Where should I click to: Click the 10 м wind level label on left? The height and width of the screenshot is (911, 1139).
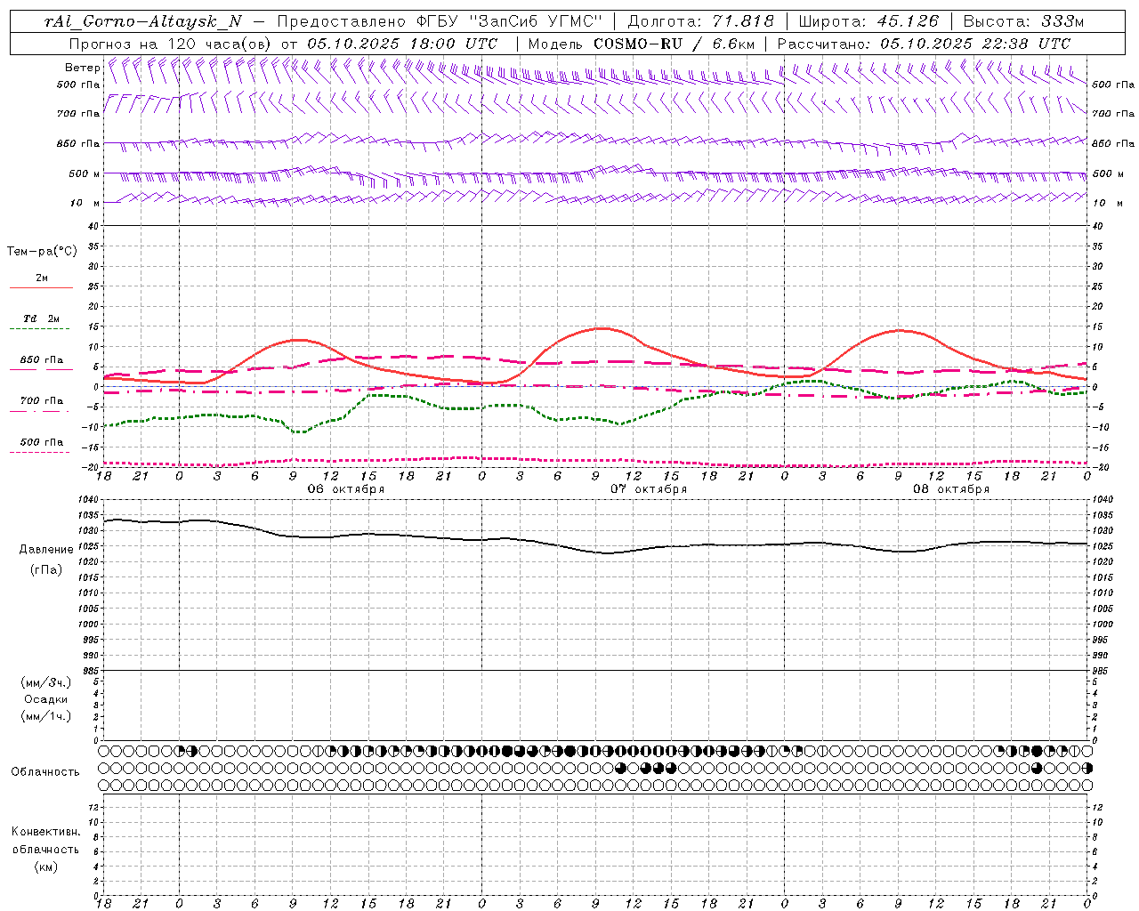(85, 203)
